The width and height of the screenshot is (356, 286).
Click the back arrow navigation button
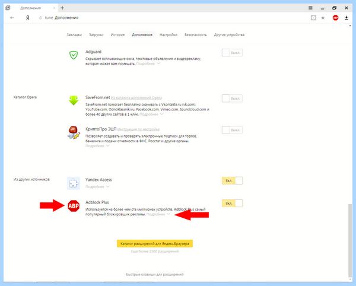pos(12,18)
